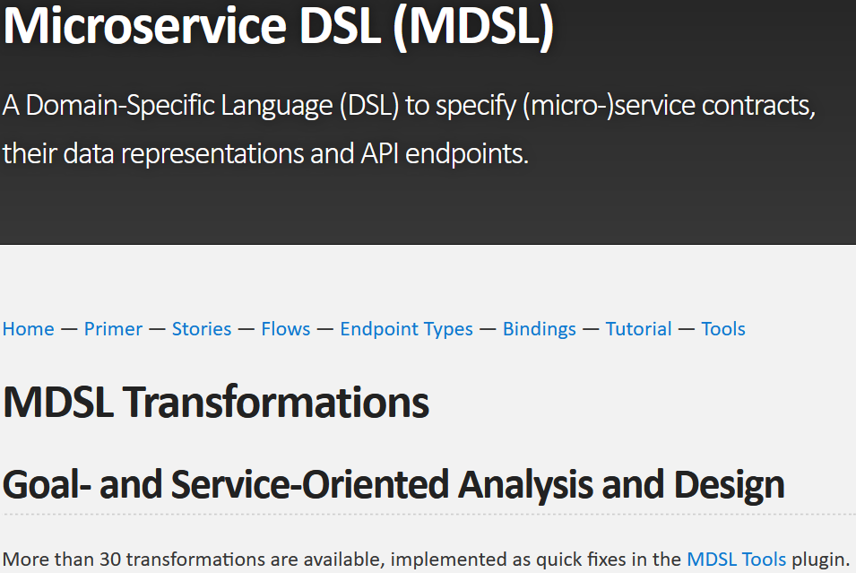The height and width of the screenshot is (573, 856).
Task: Navigate to the Flows page
Action: tap(286, 329)
